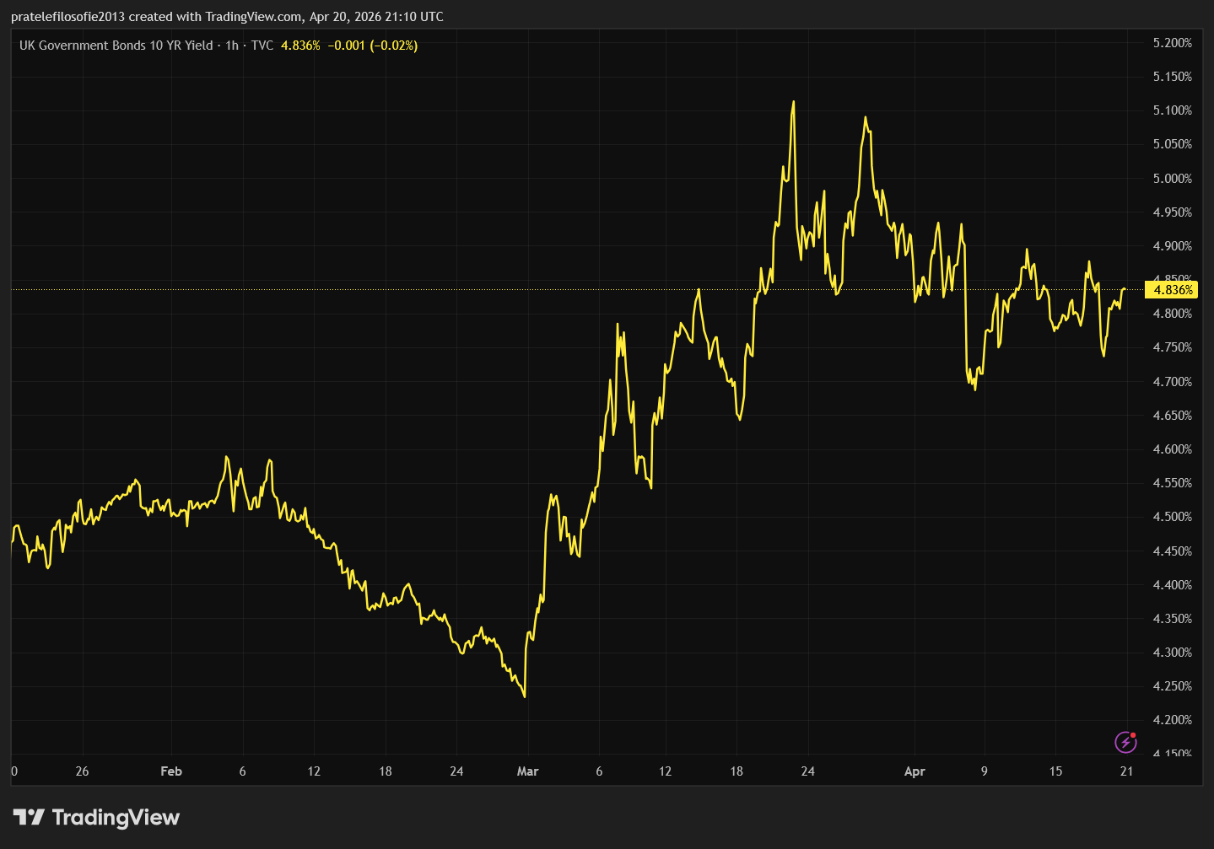Click the TVC source label in legend
Screen dimensions: 1214x849
point(262,46)
